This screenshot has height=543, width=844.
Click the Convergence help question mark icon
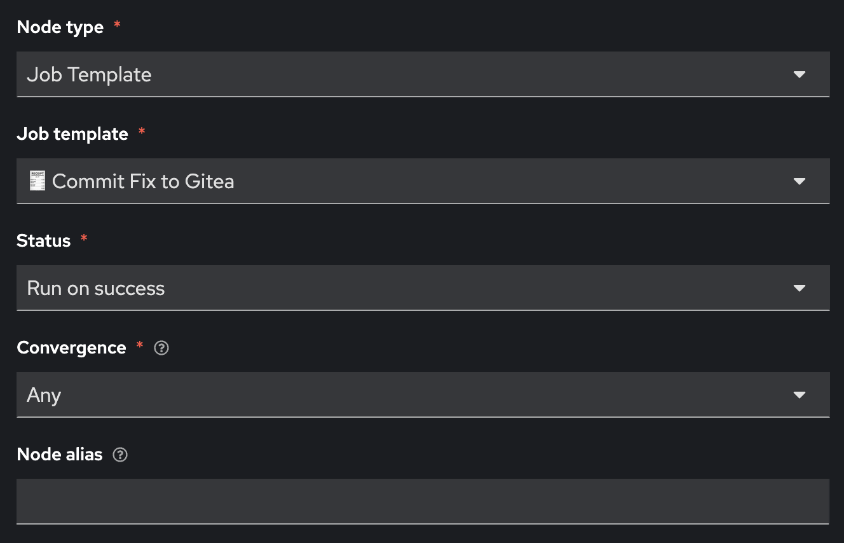click(161, 348)
